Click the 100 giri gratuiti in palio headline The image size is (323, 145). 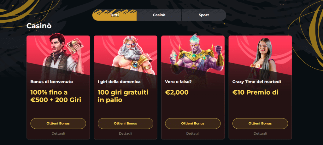click(123, 96)
